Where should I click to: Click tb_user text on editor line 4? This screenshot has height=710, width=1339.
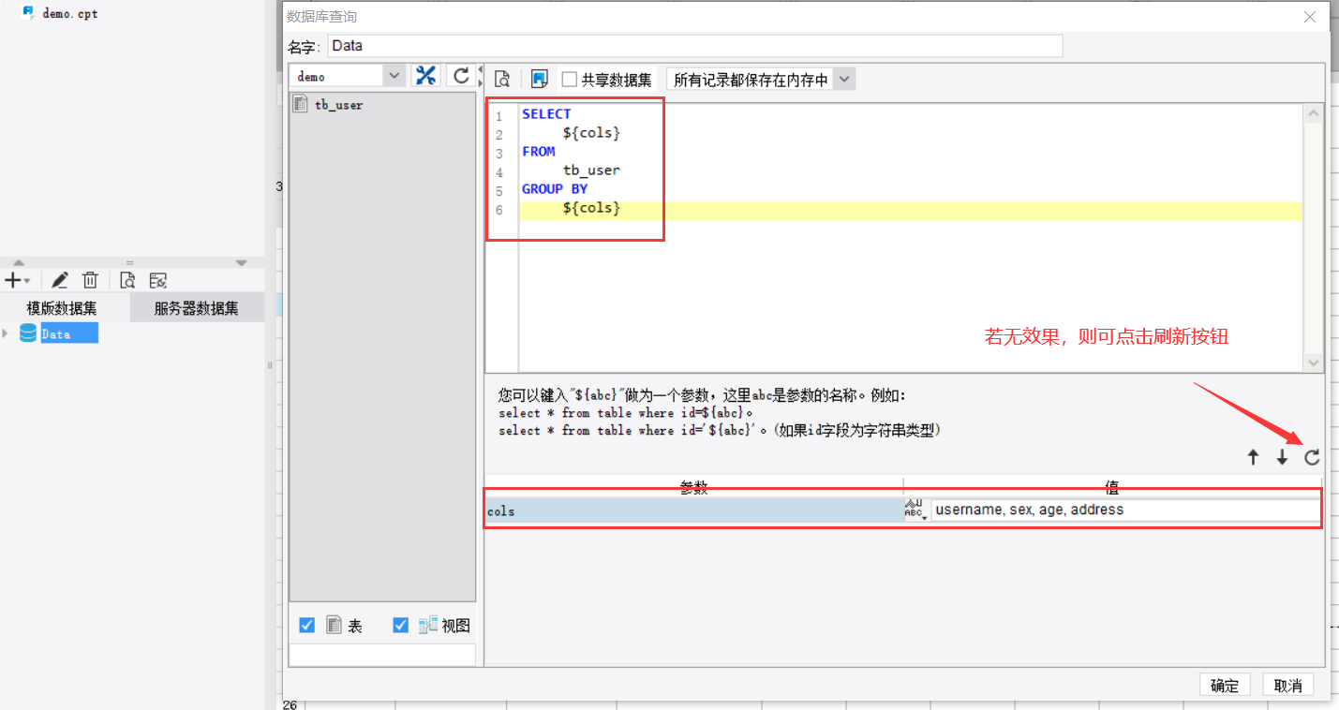click(x=591, y=170)
